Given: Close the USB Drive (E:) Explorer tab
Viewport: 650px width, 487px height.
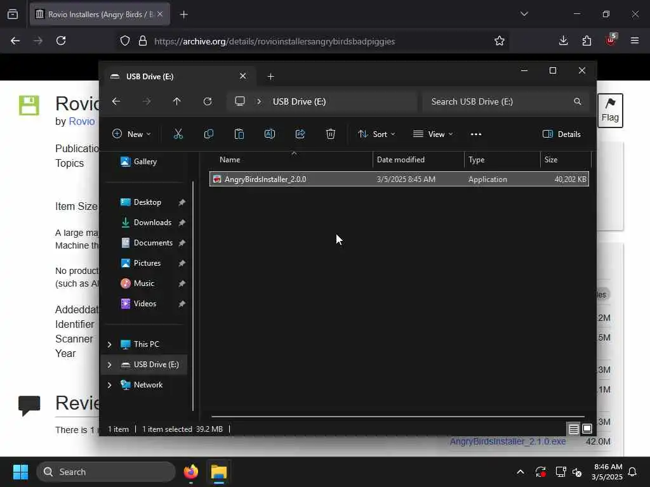Looking at the screenshot, I should (x=243, y=76).
